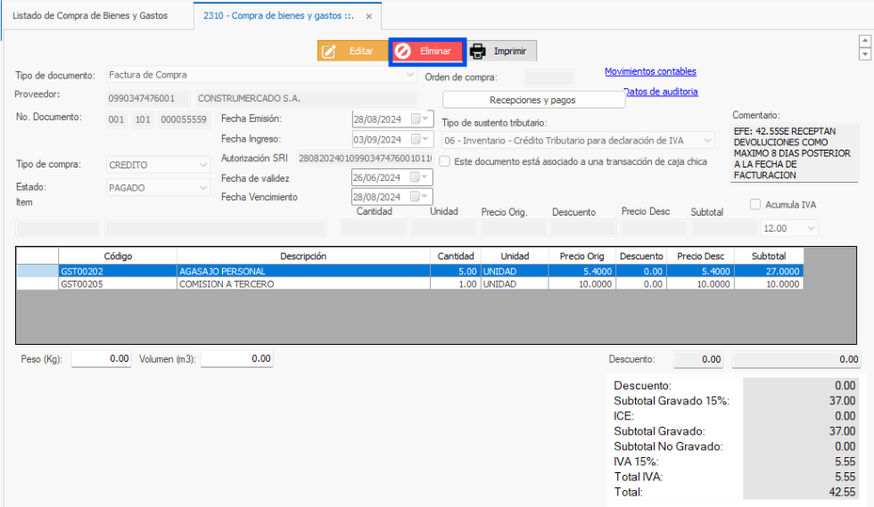Select the 2310 Compra de bienes tab
874x507 pixels.
click(277, 16)
